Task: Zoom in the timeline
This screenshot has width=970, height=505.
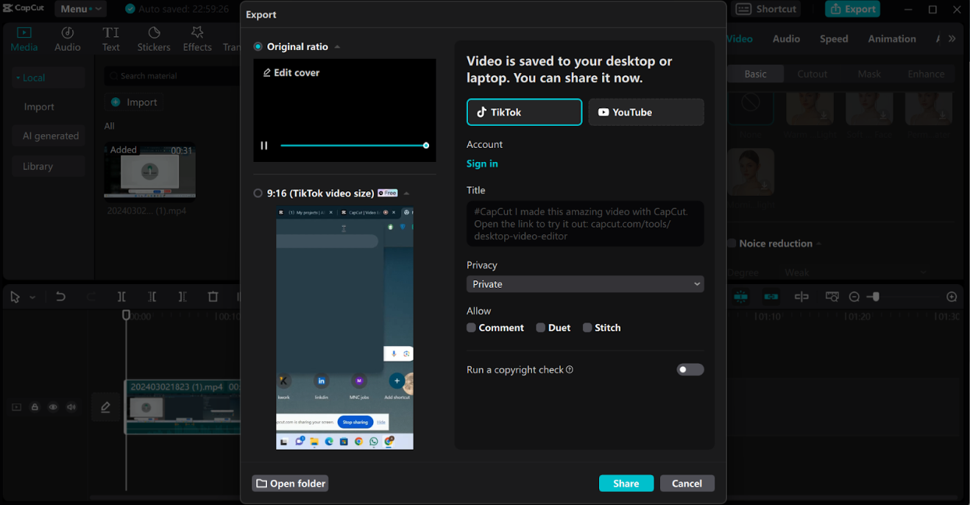Action: pyautogui.click(x=952, y=297)
